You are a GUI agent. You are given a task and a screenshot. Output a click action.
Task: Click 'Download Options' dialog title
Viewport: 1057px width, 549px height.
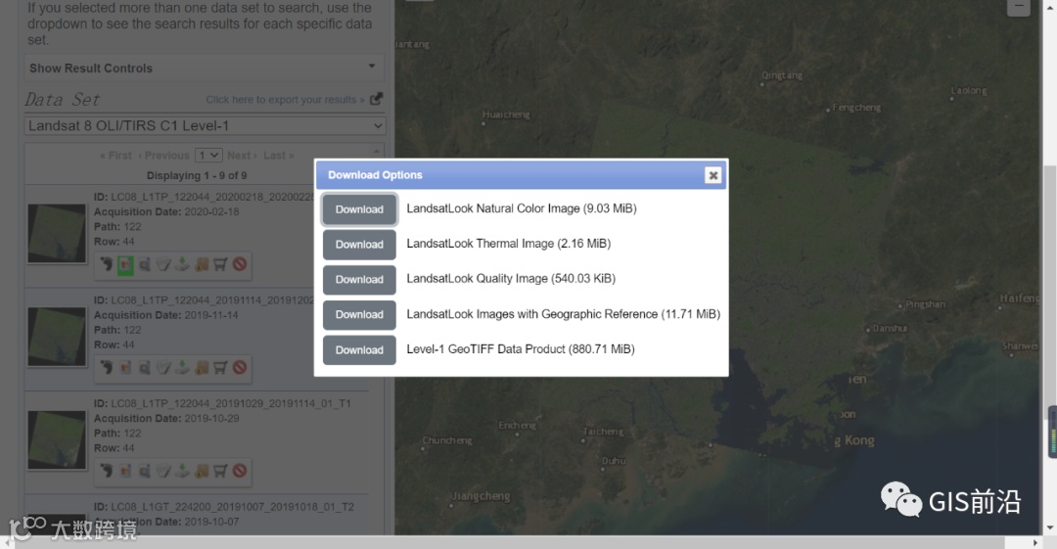375,175
